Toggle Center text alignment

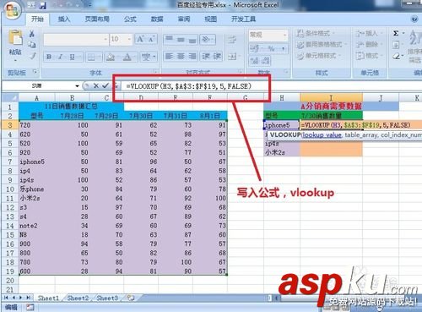coord(181,57)
